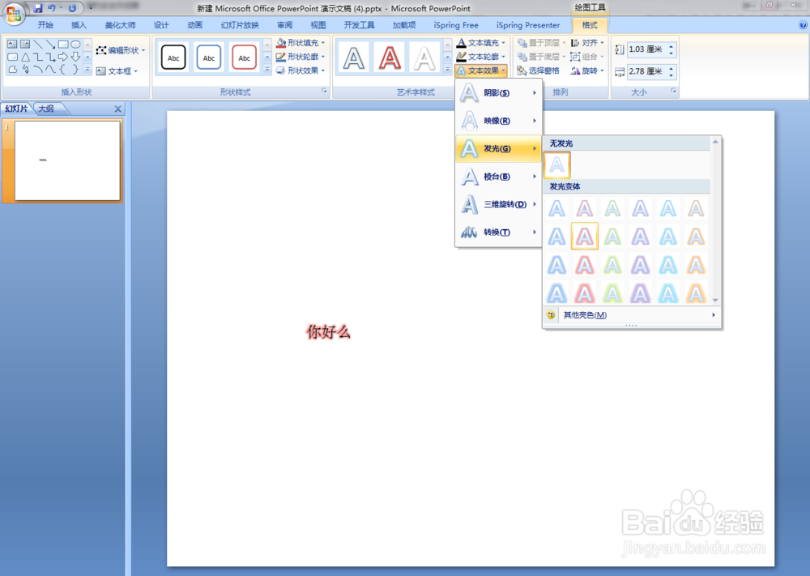Image resolution: width=810 pixels, height=576 pixels.
Task: Select the oval shape in shapes gallery
Action: [75, 45]
